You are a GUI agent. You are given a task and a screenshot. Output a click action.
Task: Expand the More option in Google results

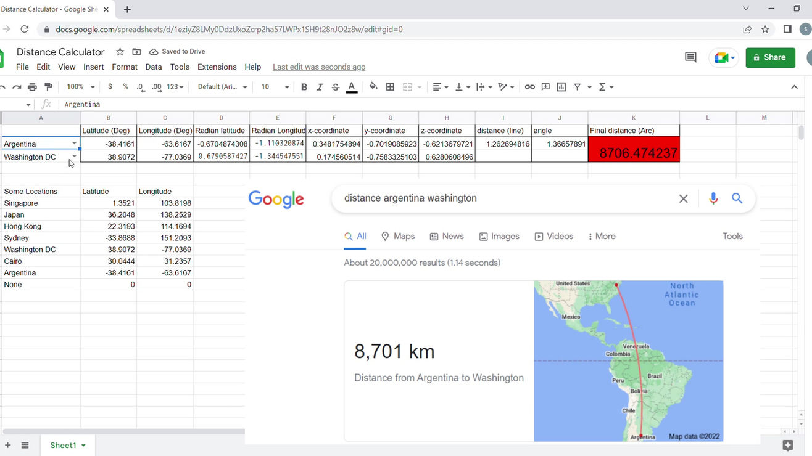tap(602, 237)
